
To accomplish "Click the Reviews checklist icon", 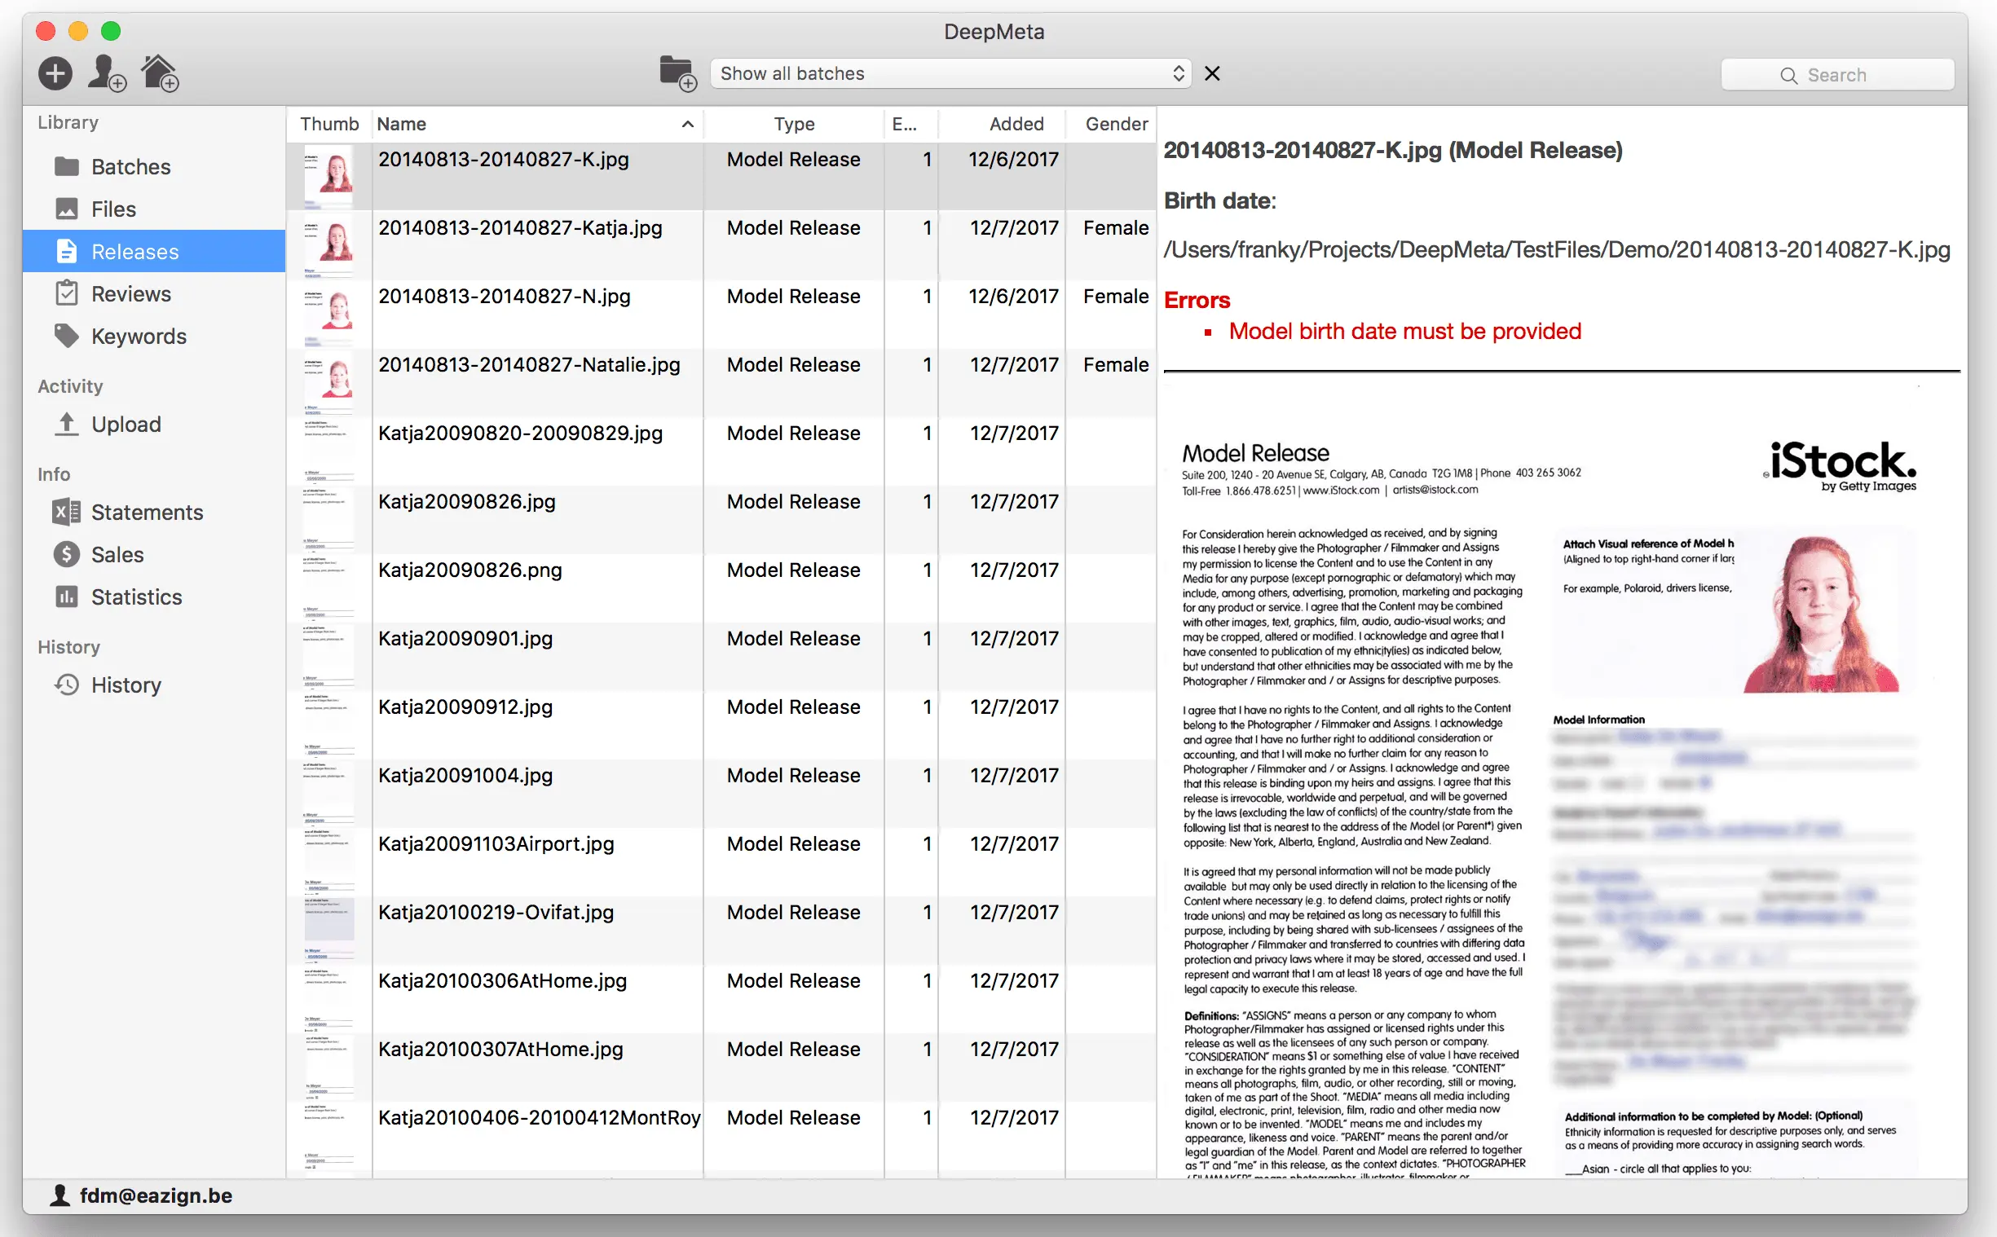I will coord(66,293).
